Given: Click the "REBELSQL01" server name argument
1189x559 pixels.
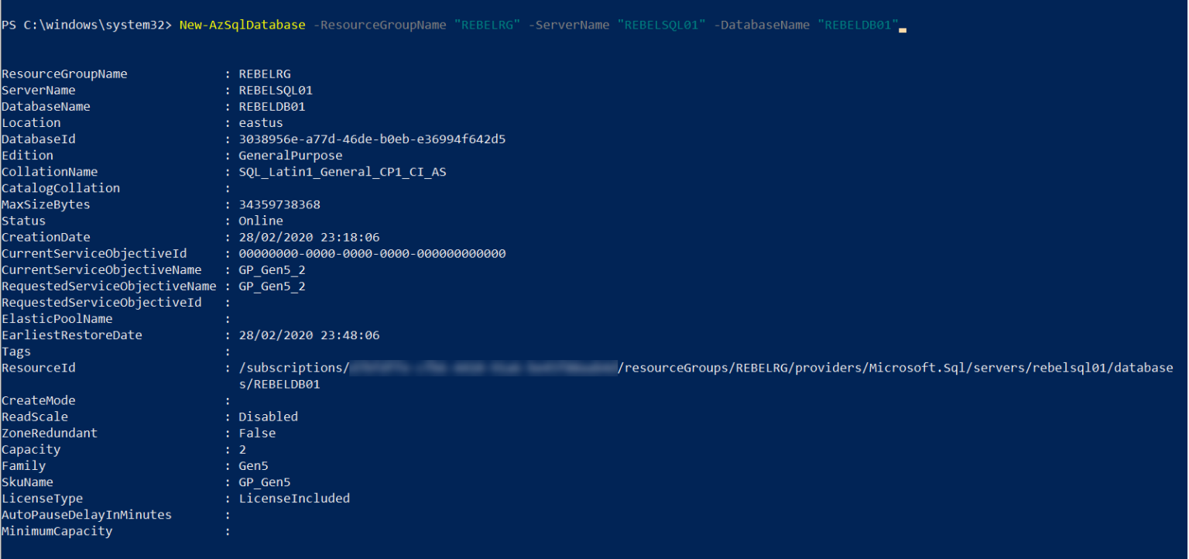Looking at the screenshot, I should (661, 25).
